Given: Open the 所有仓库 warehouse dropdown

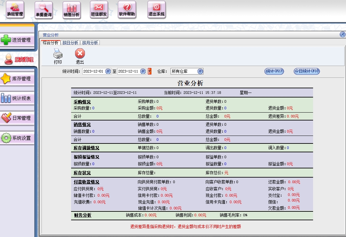Looking at the screenshot, I should pyautogui.click(x=200, y=71).
